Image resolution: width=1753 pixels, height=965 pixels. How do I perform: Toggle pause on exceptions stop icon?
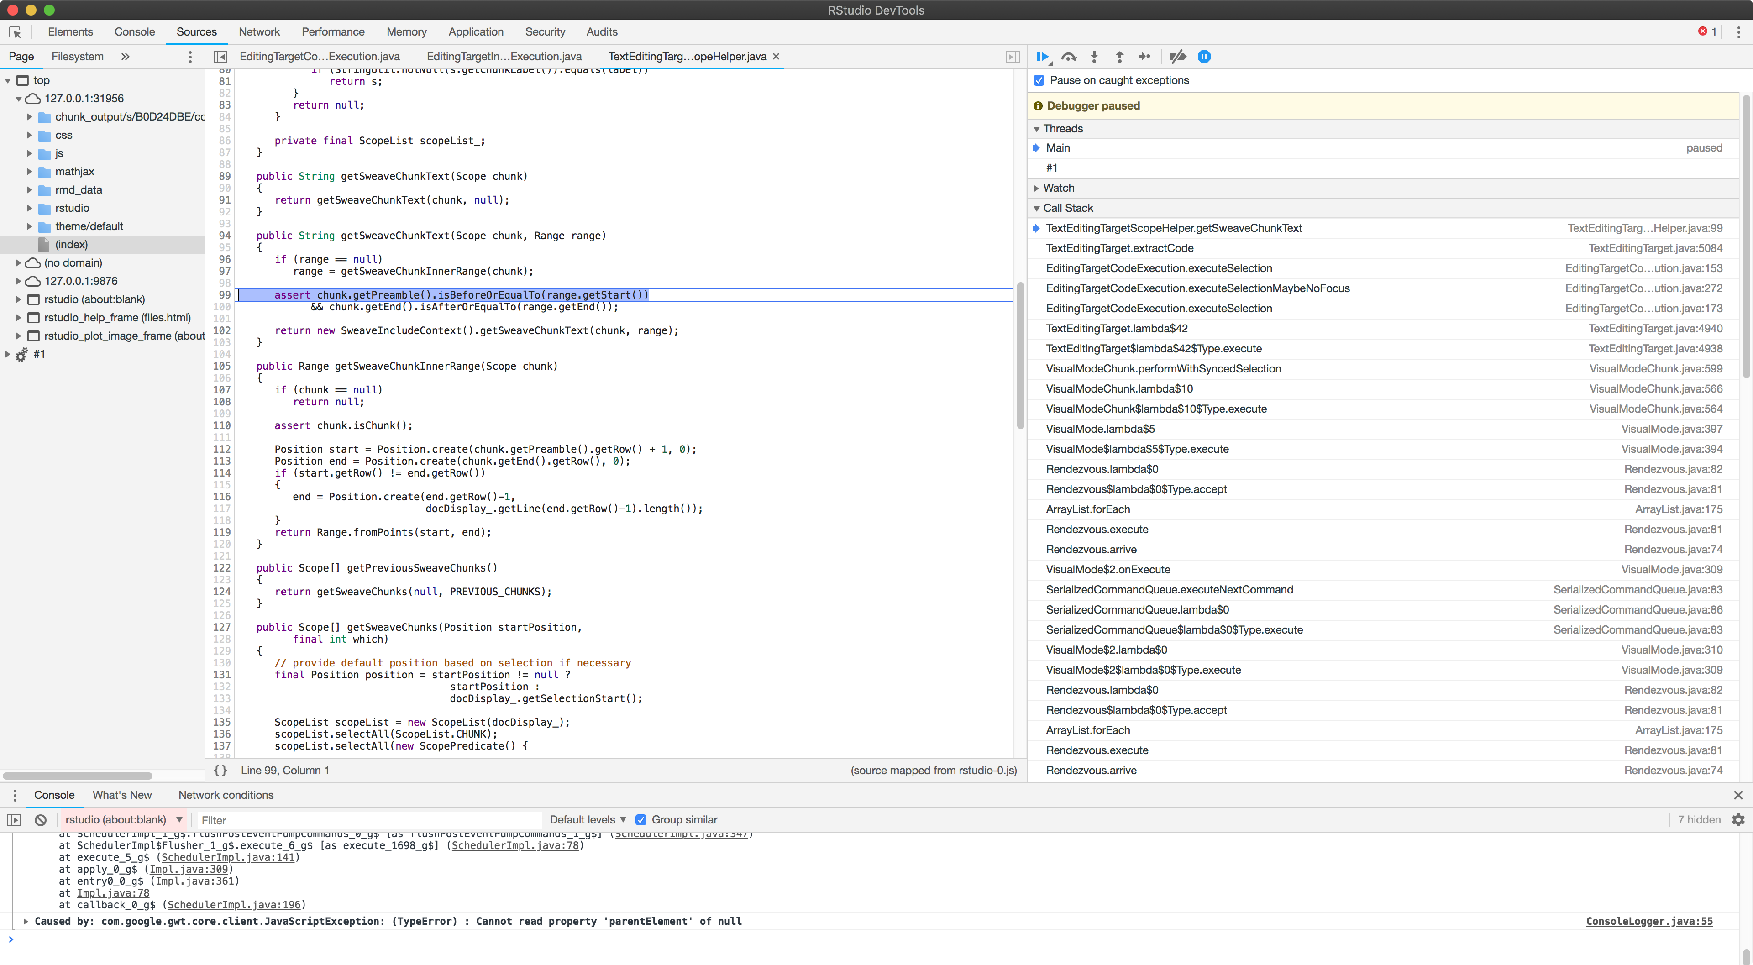pyautogui.click(x=1204, y=57)
